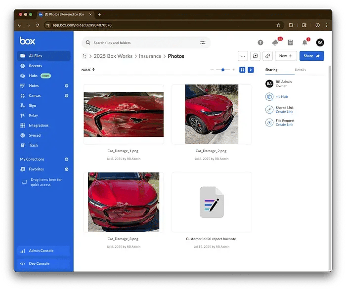Screen dimensions: 346x290
Task: Open All Files in sidebar
Action: pyautogui.click(x=43, y=56)
